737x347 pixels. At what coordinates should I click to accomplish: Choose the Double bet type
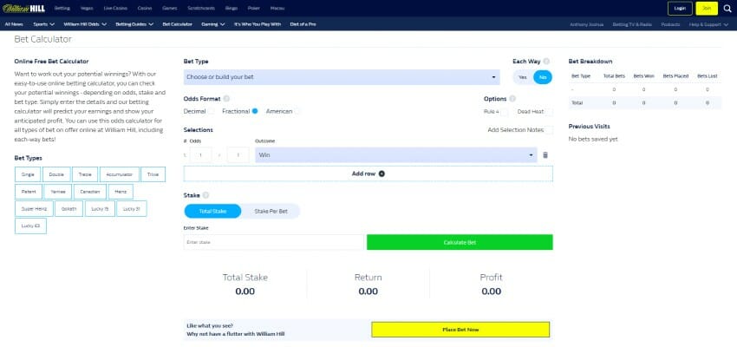[56, 174]
